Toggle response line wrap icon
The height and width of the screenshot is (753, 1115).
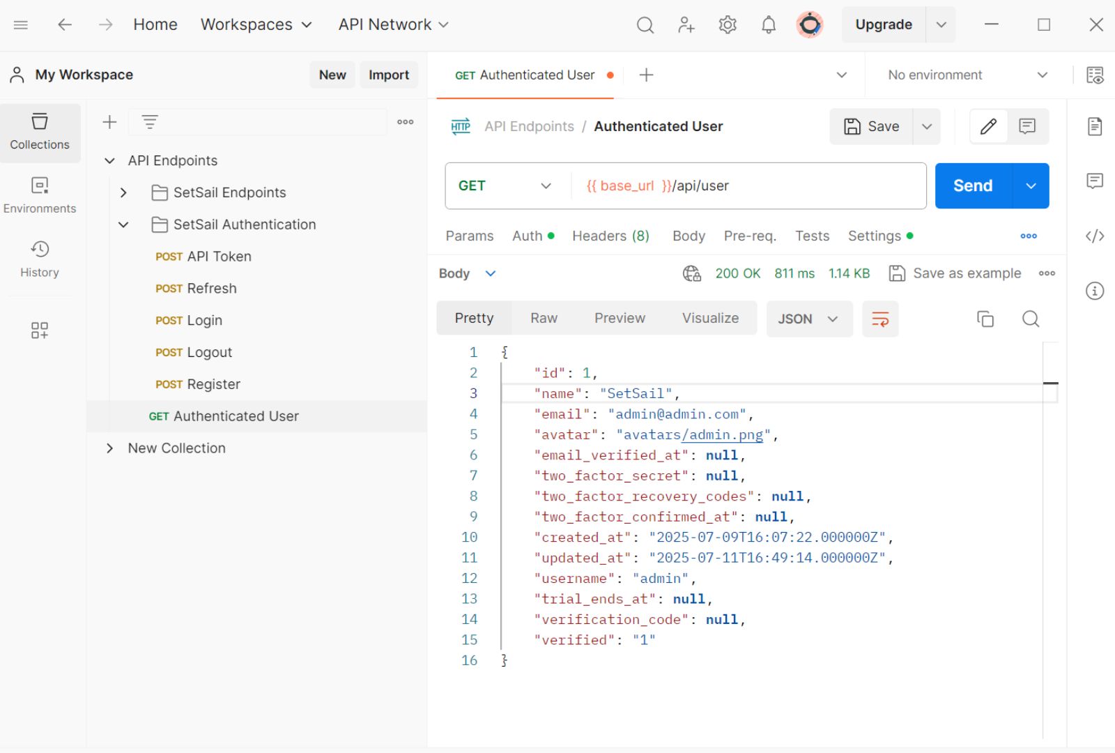click(x=880, y=319)
